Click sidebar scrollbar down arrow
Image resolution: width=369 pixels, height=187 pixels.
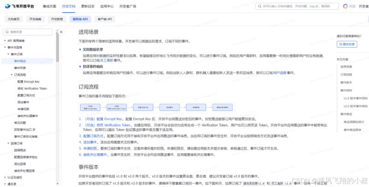57,184
